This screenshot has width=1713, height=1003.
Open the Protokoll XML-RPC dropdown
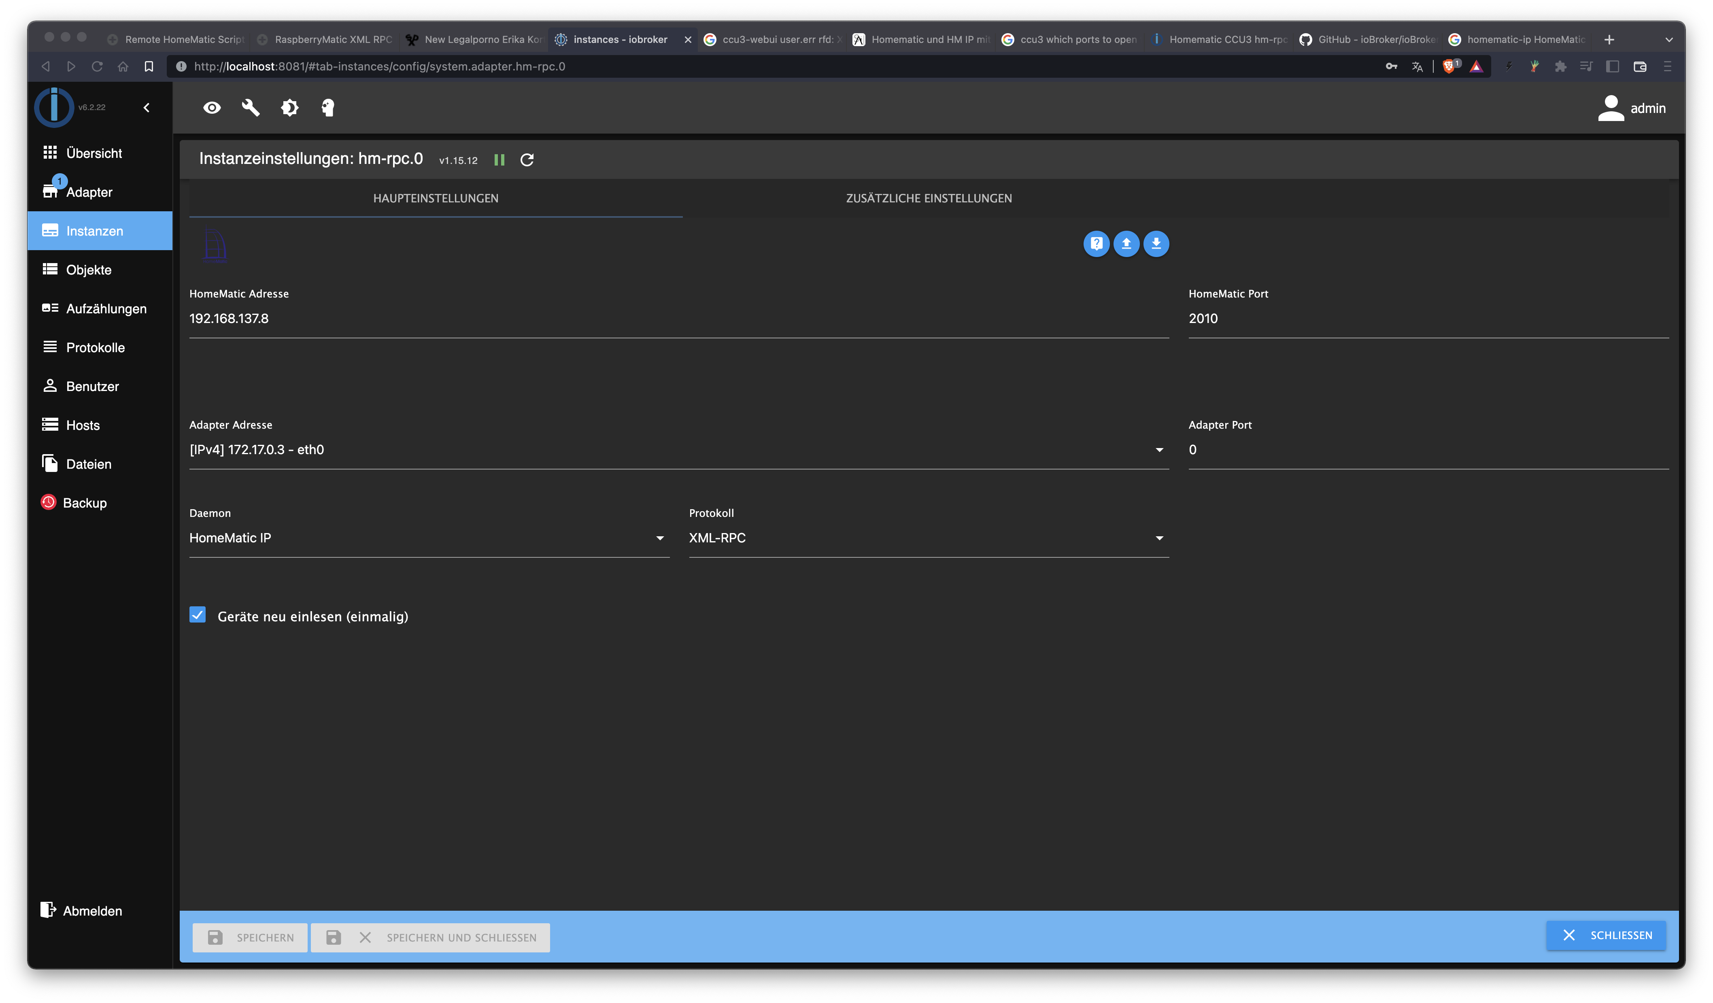pos(928,538)
